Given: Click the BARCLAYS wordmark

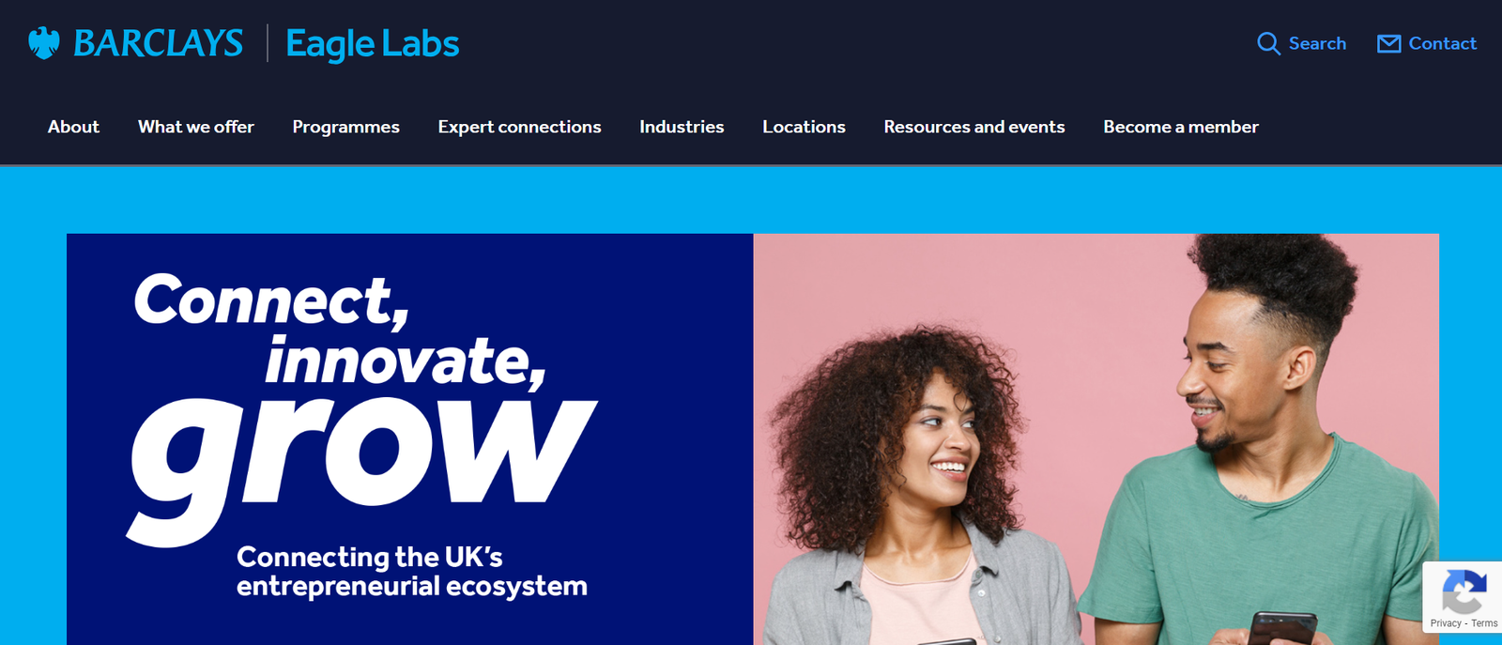Looking at the screenshot, I should (158, 43).
